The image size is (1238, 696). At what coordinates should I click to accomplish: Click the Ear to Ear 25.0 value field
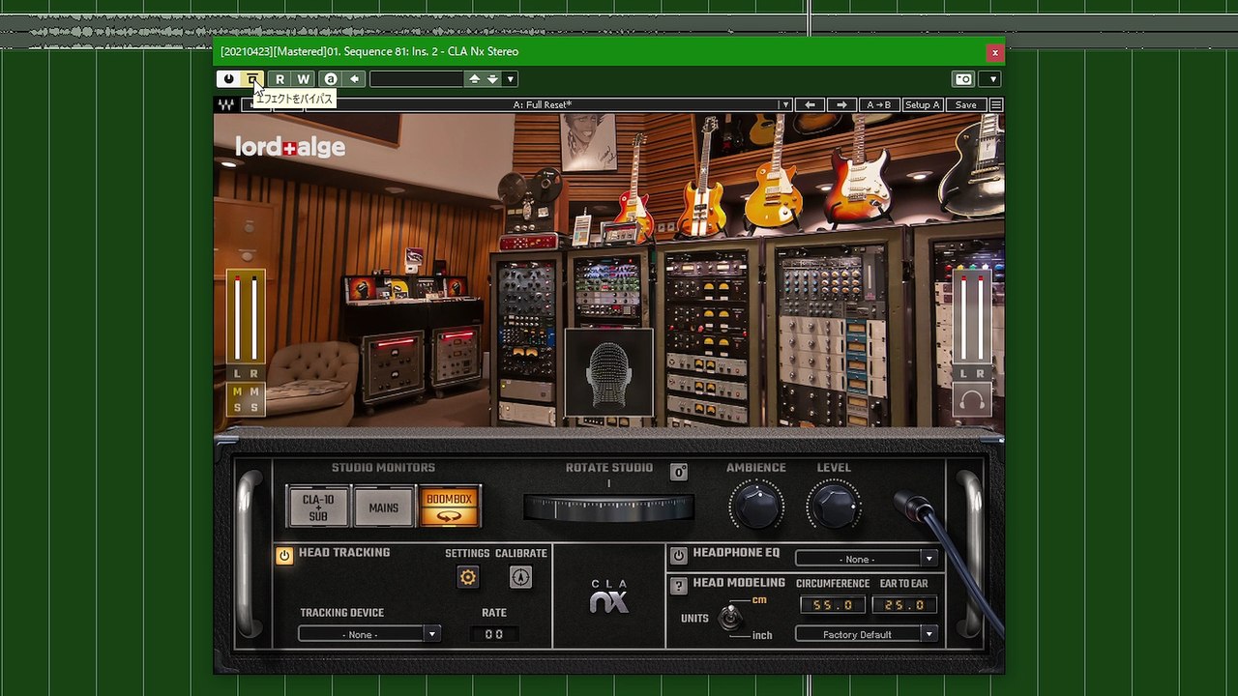click(904, 605)
